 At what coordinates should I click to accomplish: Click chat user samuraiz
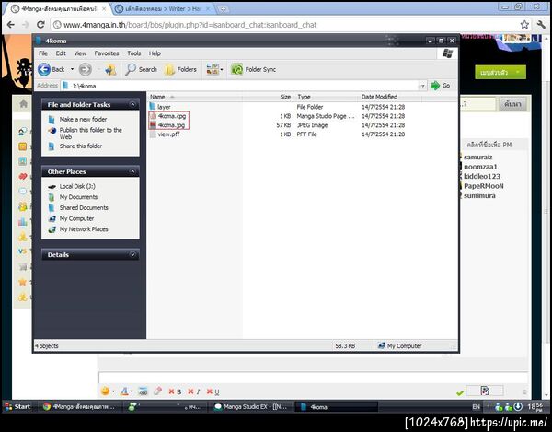coord(477,157)
